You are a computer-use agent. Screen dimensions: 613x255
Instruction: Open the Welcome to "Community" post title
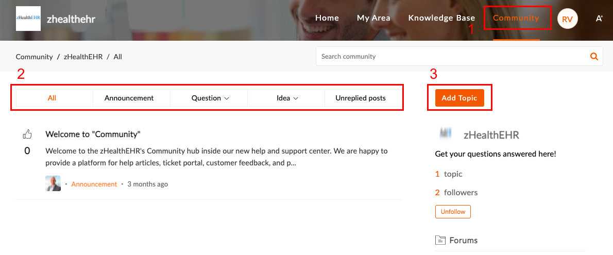click(93, 134)
